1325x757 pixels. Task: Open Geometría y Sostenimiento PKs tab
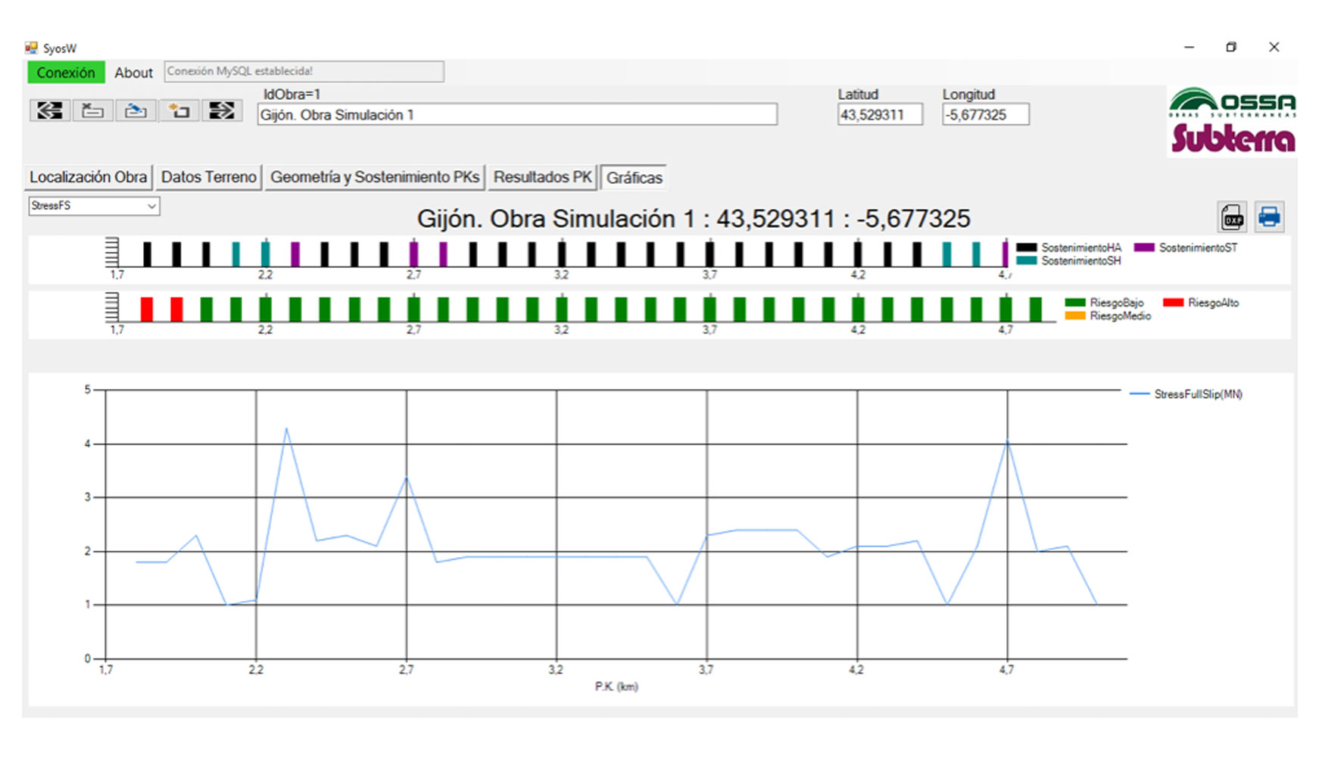tap(375, 177)
